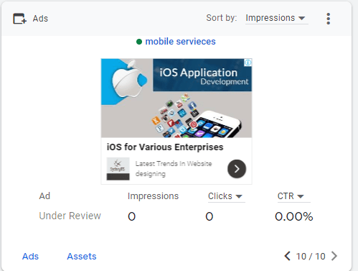The image size is (358, 271).
Task: Click the 10 / 10 page indicator
Action: pos(311,257)
